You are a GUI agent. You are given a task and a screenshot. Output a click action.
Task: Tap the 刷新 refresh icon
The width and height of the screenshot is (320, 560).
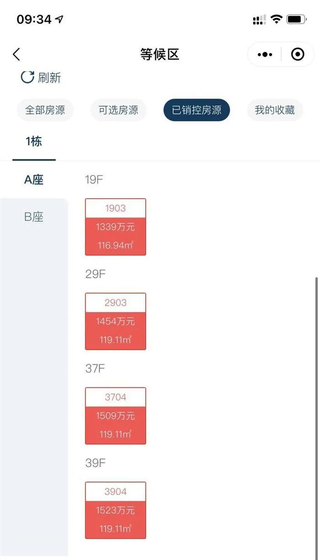coord(27,77)
